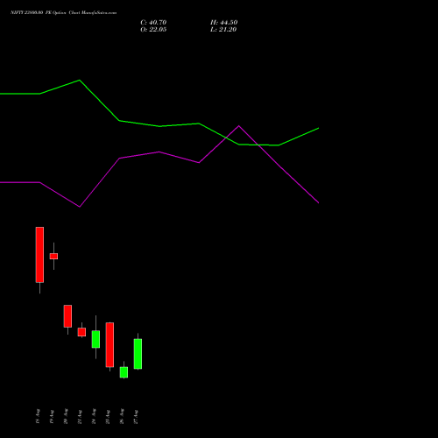The width and height of the screenshot is (438, 438).
Task: Click the 18 Aug date axis label
Action: pyautogui.click(x=38, y=416)
